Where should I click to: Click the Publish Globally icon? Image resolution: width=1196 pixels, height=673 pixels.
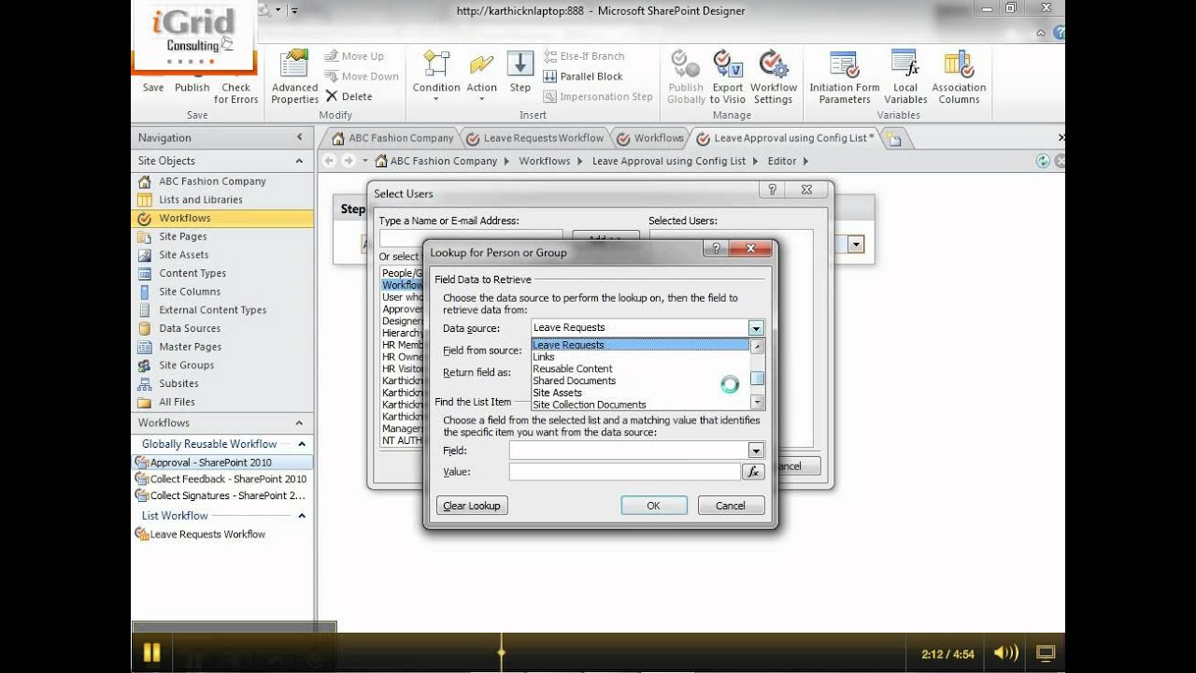(686, 77)
